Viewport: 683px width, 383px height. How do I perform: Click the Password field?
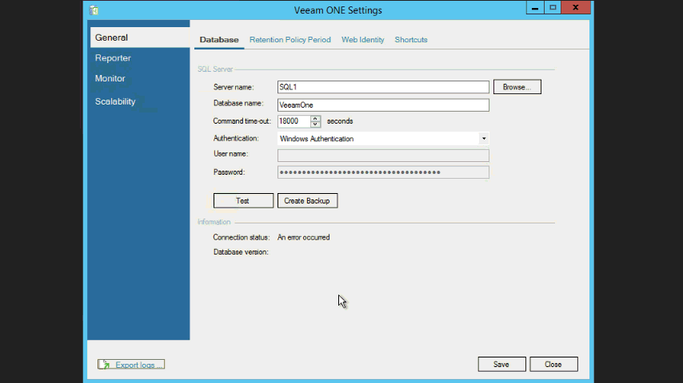click(383, 172)
